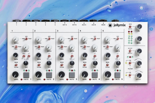This screenshot has height=103, width=155.
Task: Click the headphone symbol under the top-right knob
Action: pyautogui.click(x=138, y=31)
